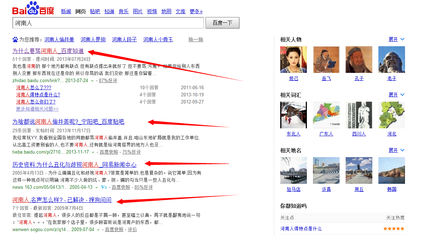Click the 广东人 map thumbnail
Screen dimensions: 447x235
pos(326,115)
